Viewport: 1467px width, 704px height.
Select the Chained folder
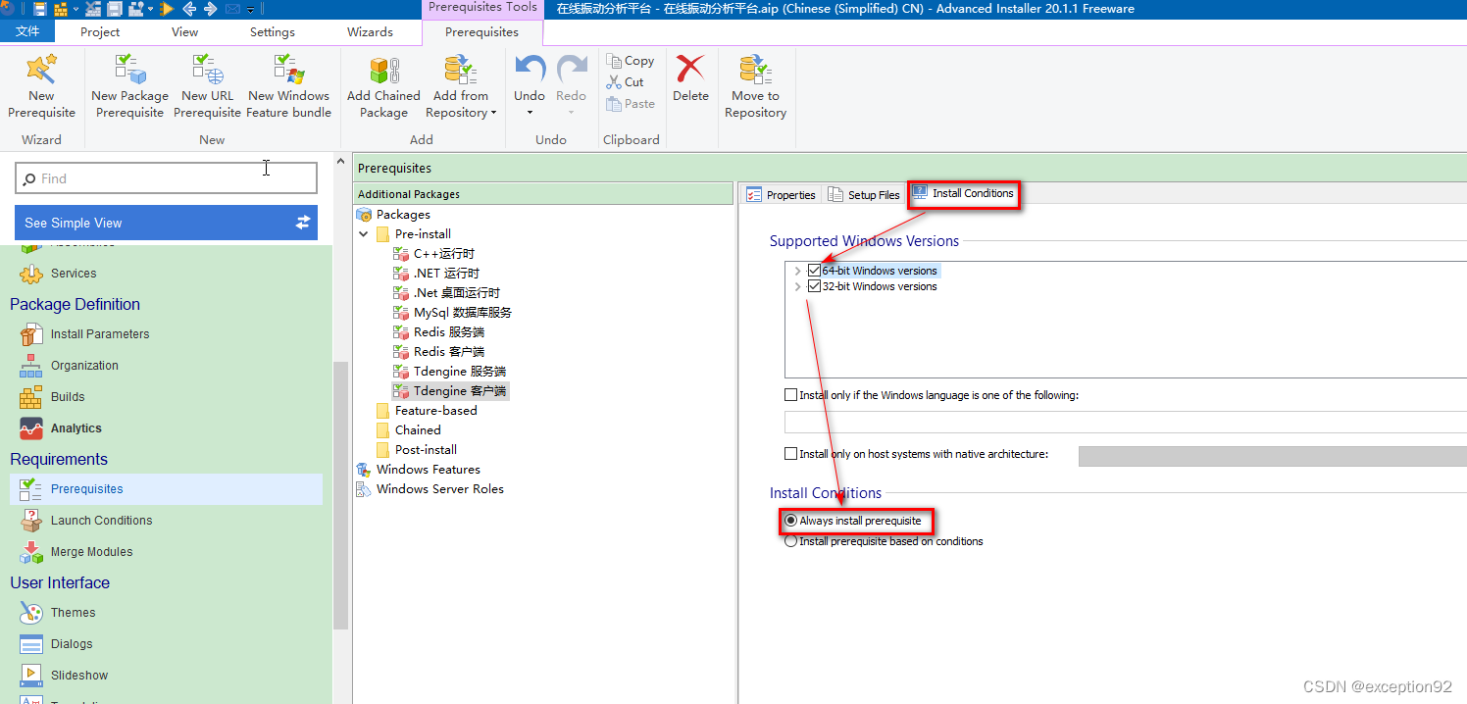coord(418,430)
